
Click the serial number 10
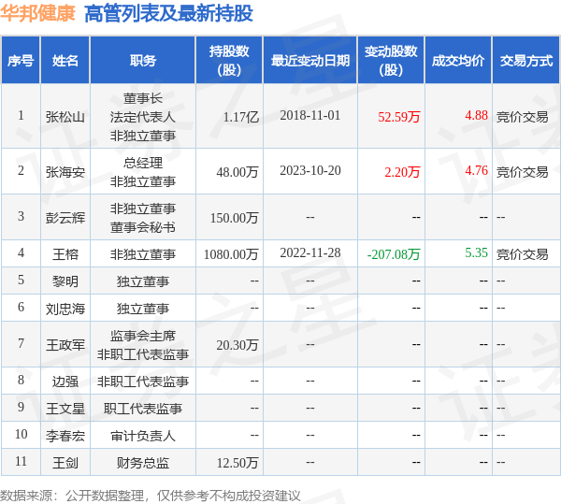22,434
